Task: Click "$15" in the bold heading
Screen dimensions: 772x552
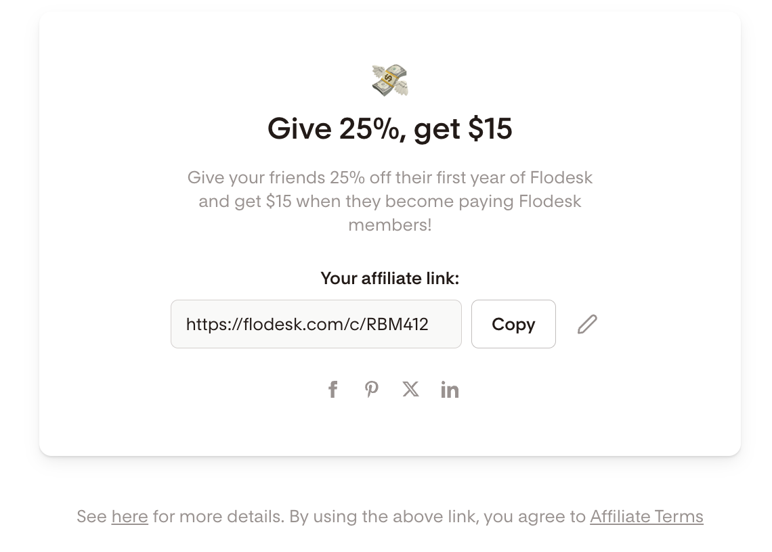Action: pos(490,129)
